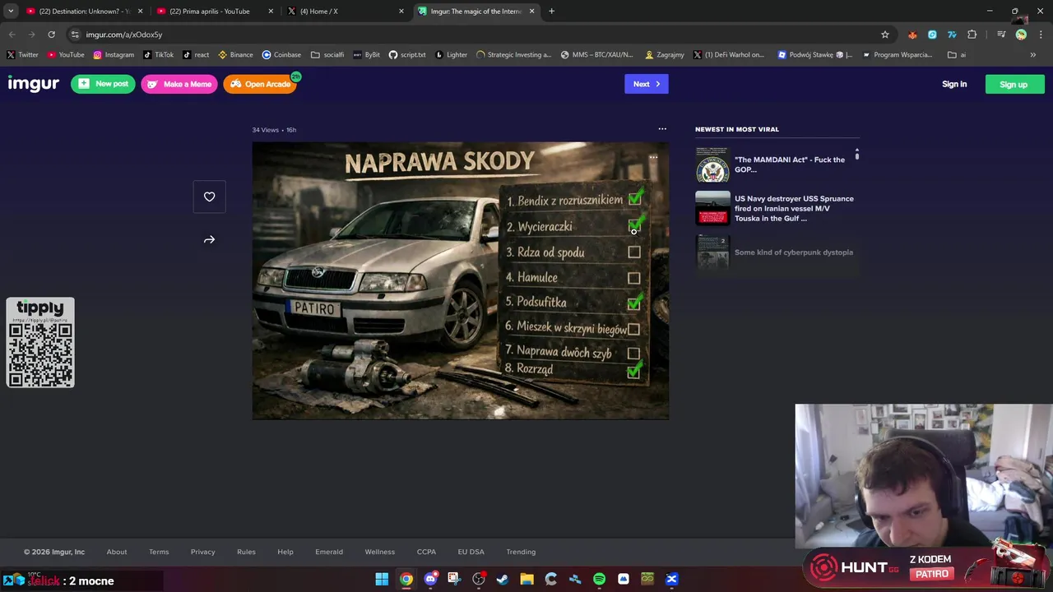Viewport: 1053px width, 592px height.
Task: Show hidden bookmarks with double chevron
Action: point(1033,55)
